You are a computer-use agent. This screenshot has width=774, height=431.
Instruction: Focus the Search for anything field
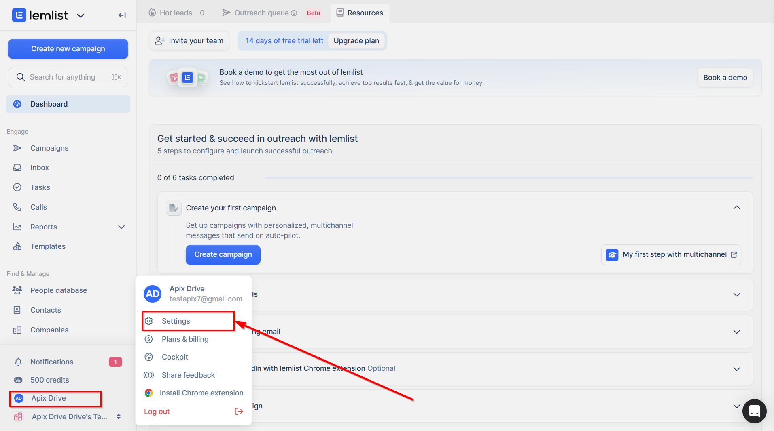pos(68,77)
